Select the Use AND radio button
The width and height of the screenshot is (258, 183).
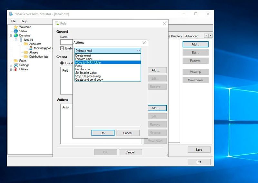pos(62,63)
